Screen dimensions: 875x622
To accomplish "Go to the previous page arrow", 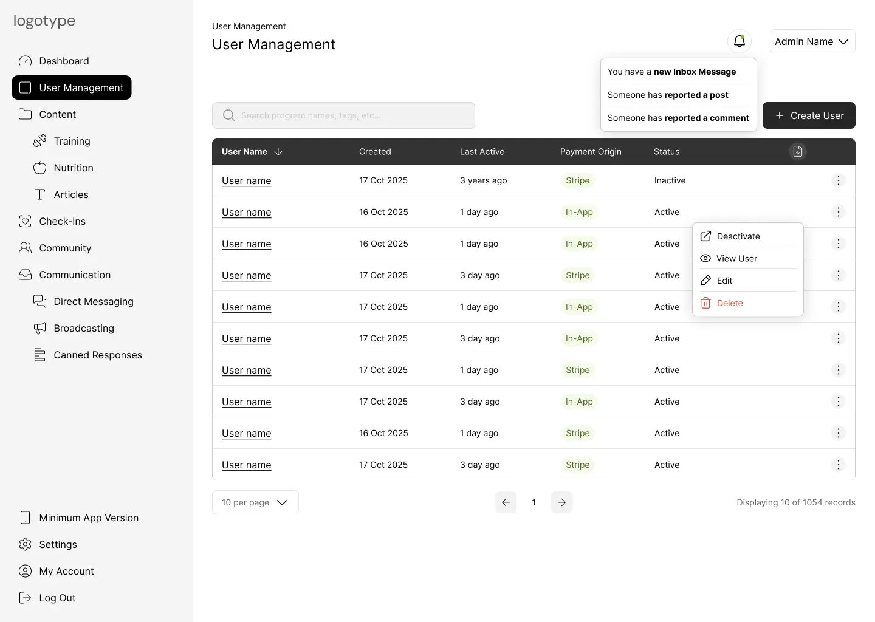I will coord(506,502).
